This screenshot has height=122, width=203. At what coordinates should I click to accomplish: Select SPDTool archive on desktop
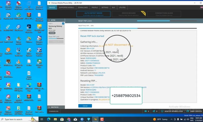(x=39, y=87)
